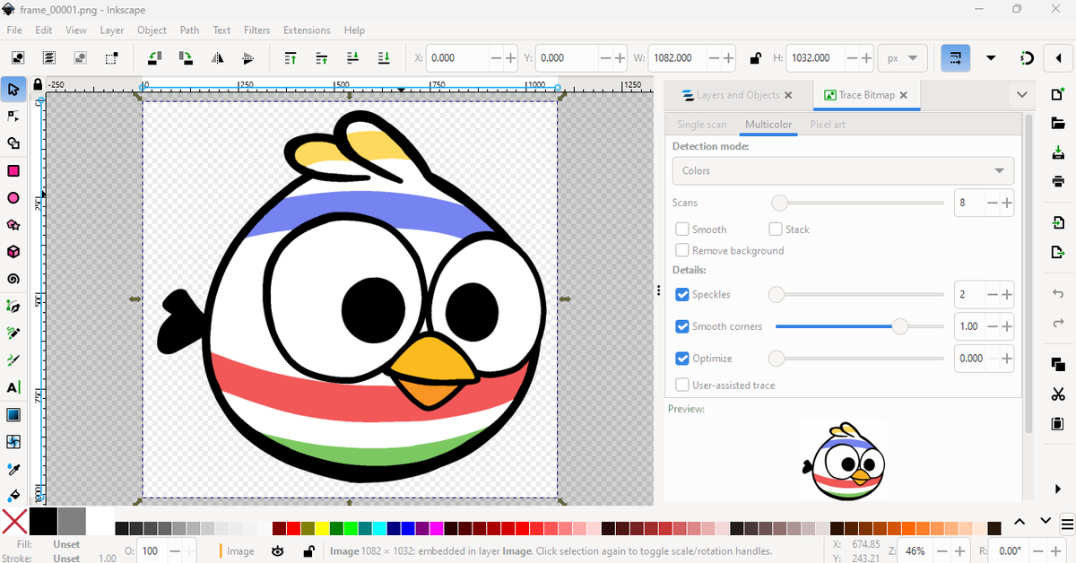Select the Spiral tool
Image resolution: width=1076 pixels, height=563 pixels.
pos(13,279)
